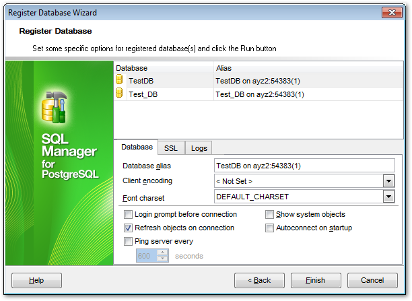Click the Test_DB database cylinder icon
The height and width of the screenshot is (301, 412).
(120, 94)
